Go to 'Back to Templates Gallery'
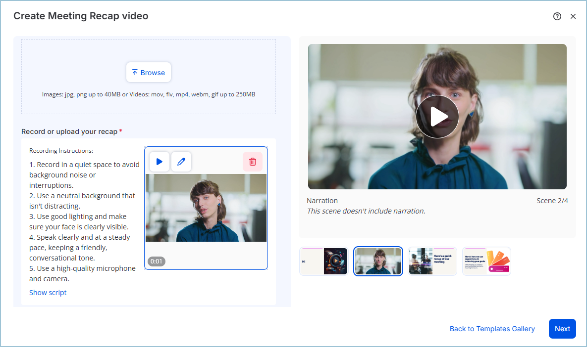The image size is (587, 347). tap(492, 329)
